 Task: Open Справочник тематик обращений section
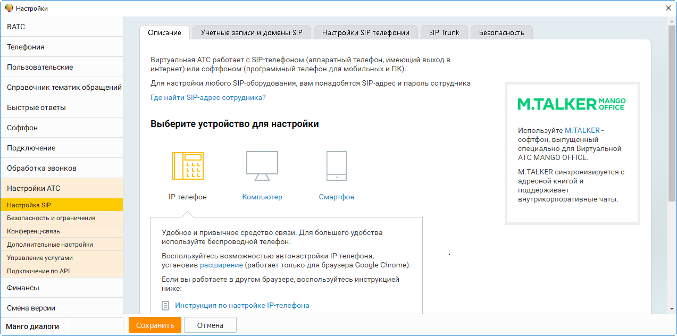(x=62, y=87)
